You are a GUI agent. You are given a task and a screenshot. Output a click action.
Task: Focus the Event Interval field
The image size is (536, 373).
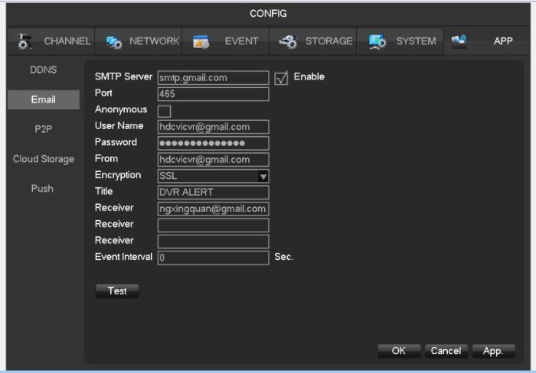pos(213,258)
